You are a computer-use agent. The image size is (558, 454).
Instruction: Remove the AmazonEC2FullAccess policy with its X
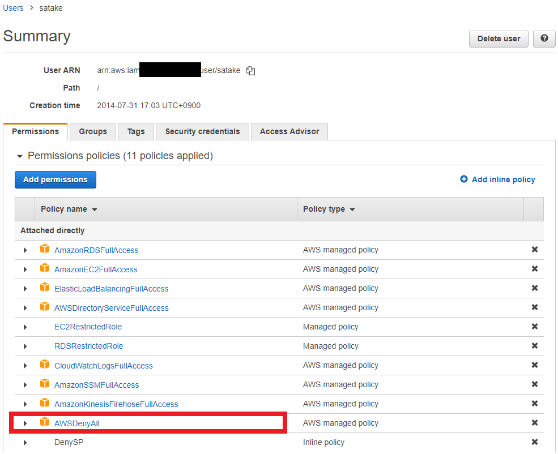pyautogui.click(x=535, y=269)
